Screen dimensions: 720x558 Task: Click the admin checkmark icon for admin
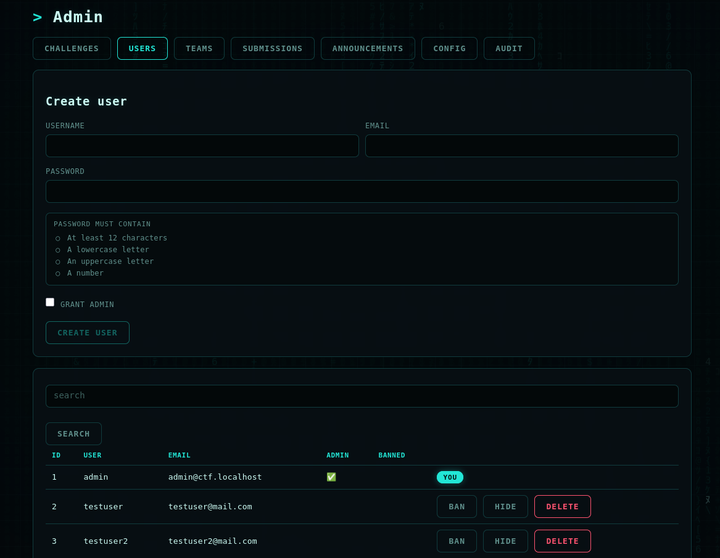pyautogui.click(x=331, y=477)
